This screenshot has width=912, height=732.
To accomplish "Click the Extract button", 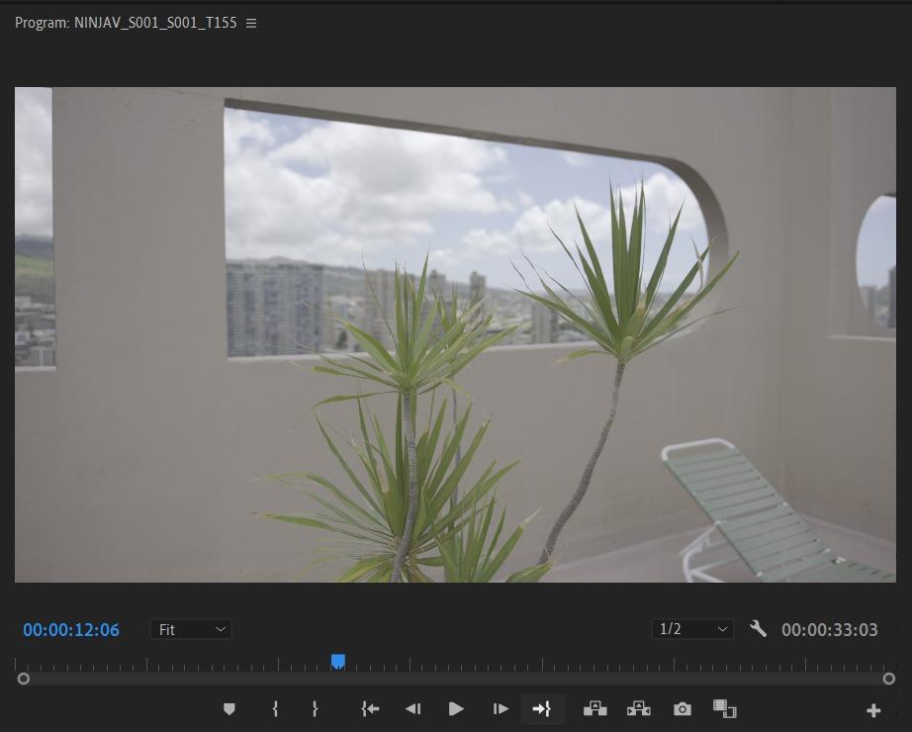I will click(639, 708).
